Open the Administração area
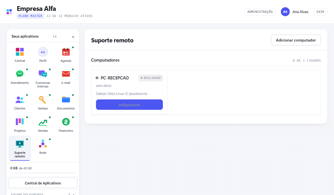 [x=260, y=12]
